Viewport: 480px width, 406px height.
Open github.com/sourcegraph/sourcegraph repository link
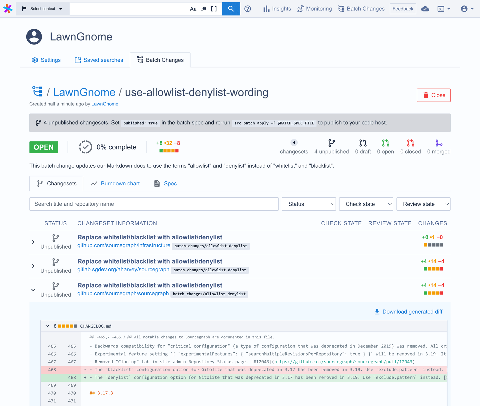pos(123,293)
